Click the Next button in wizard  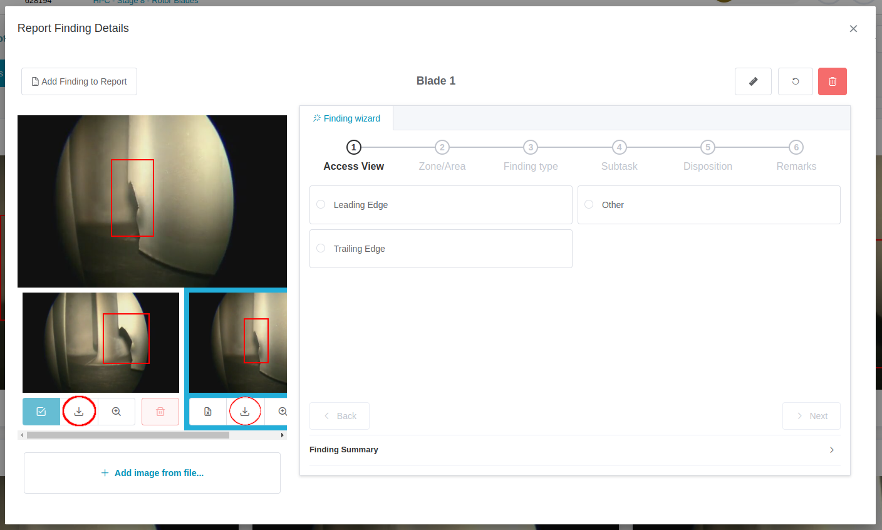(811, 416)
